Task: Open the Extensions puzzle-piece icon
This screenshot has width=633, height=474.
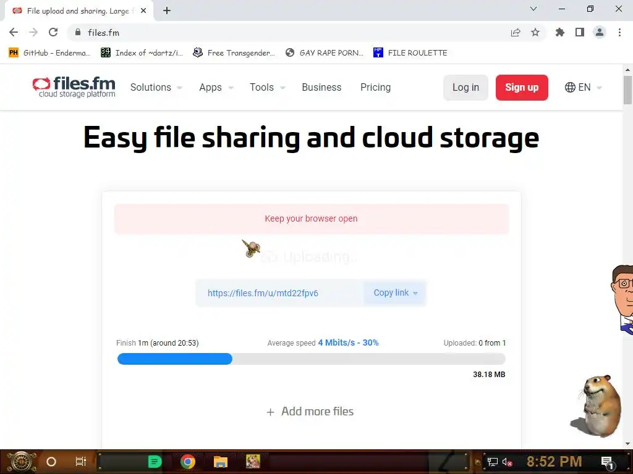Action: (560, 32)
